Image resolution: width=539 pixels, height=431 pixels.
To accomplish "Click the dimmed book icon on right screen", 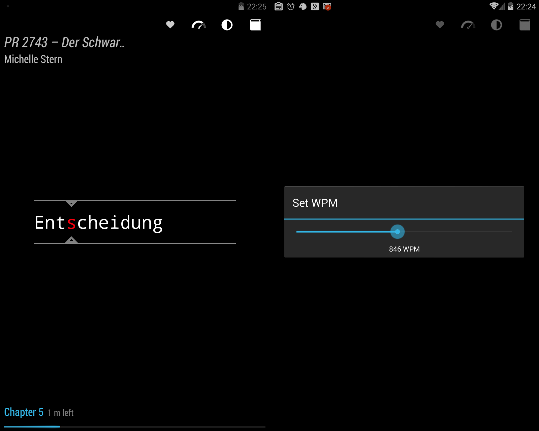I will coord(525,25).
